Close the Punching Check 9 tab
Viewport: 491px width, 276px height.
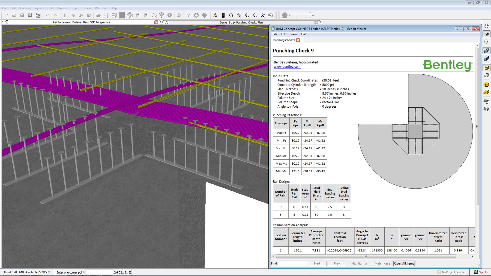pos(298,40)
